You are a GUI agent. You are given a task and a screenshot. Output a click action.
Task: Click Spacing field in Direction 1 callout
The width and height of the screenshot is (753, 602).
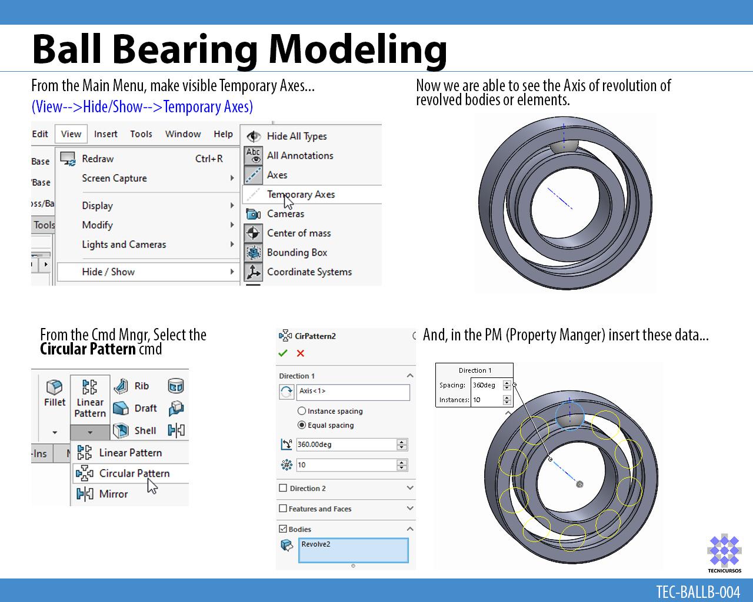point(486,385)
